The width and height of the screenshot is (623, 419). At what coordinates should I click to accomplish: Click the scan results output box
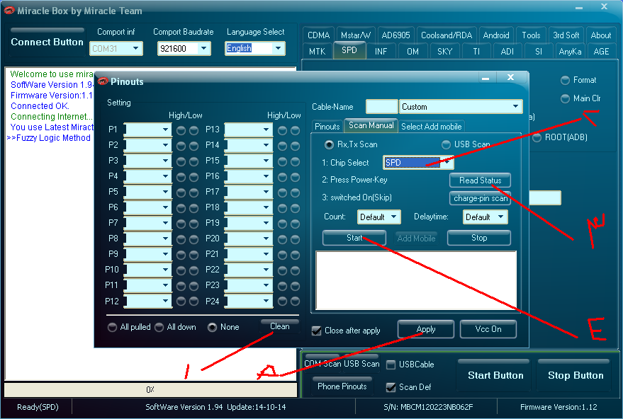(x=416, y=280)
